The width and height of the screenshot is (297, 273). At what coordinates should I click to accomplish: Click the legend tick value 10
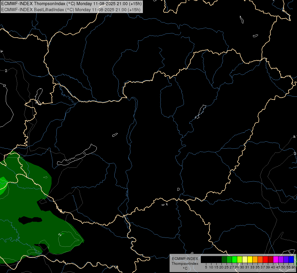pyautogui.click(x=211, y=267)
